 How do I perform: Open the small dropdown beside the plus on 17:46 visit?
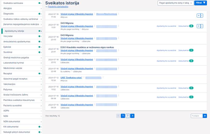tap(202, 15)
